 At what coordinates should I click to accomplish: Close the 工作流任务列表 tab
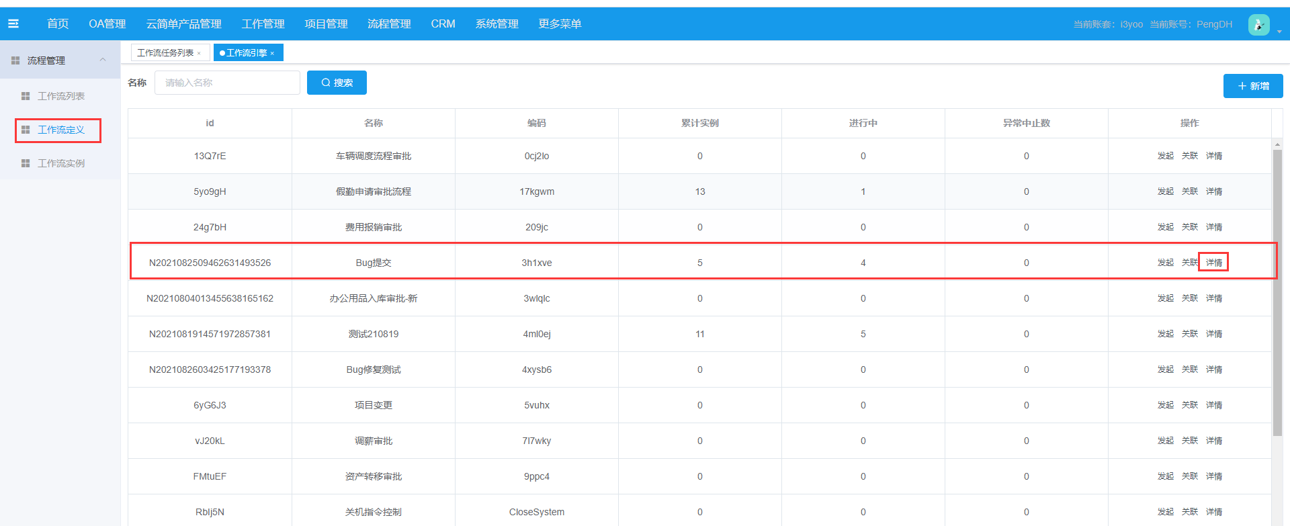tap(199, 53)
